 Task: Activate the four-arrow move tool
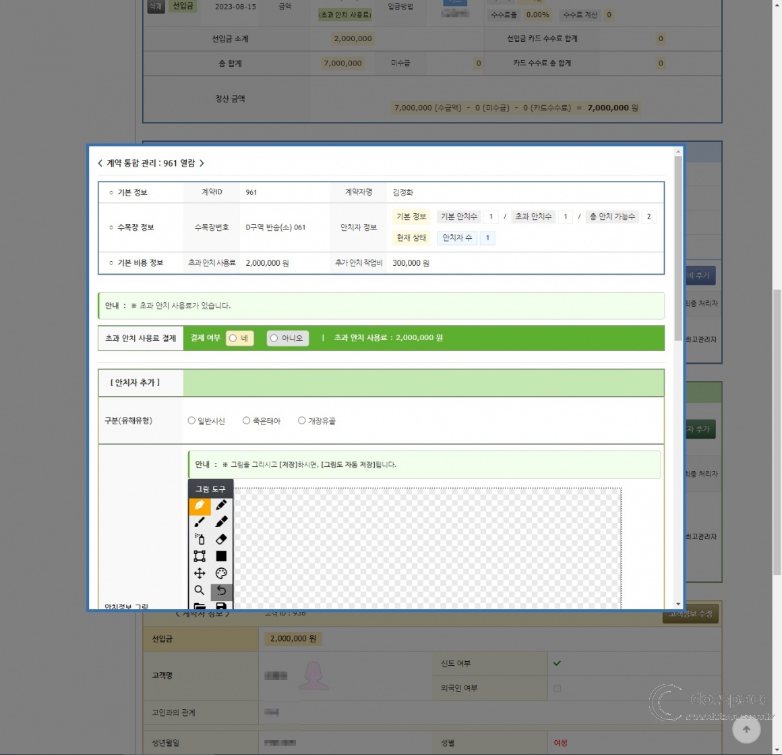pyautogui.click(x=200, y=574)
